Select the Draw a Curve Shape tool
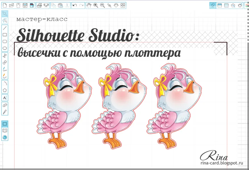 5,62
